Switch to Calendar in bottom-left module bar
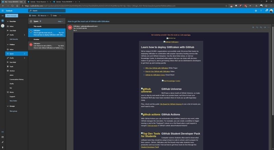Viewport: 274px width, 150px height. [x=3, y=137]
